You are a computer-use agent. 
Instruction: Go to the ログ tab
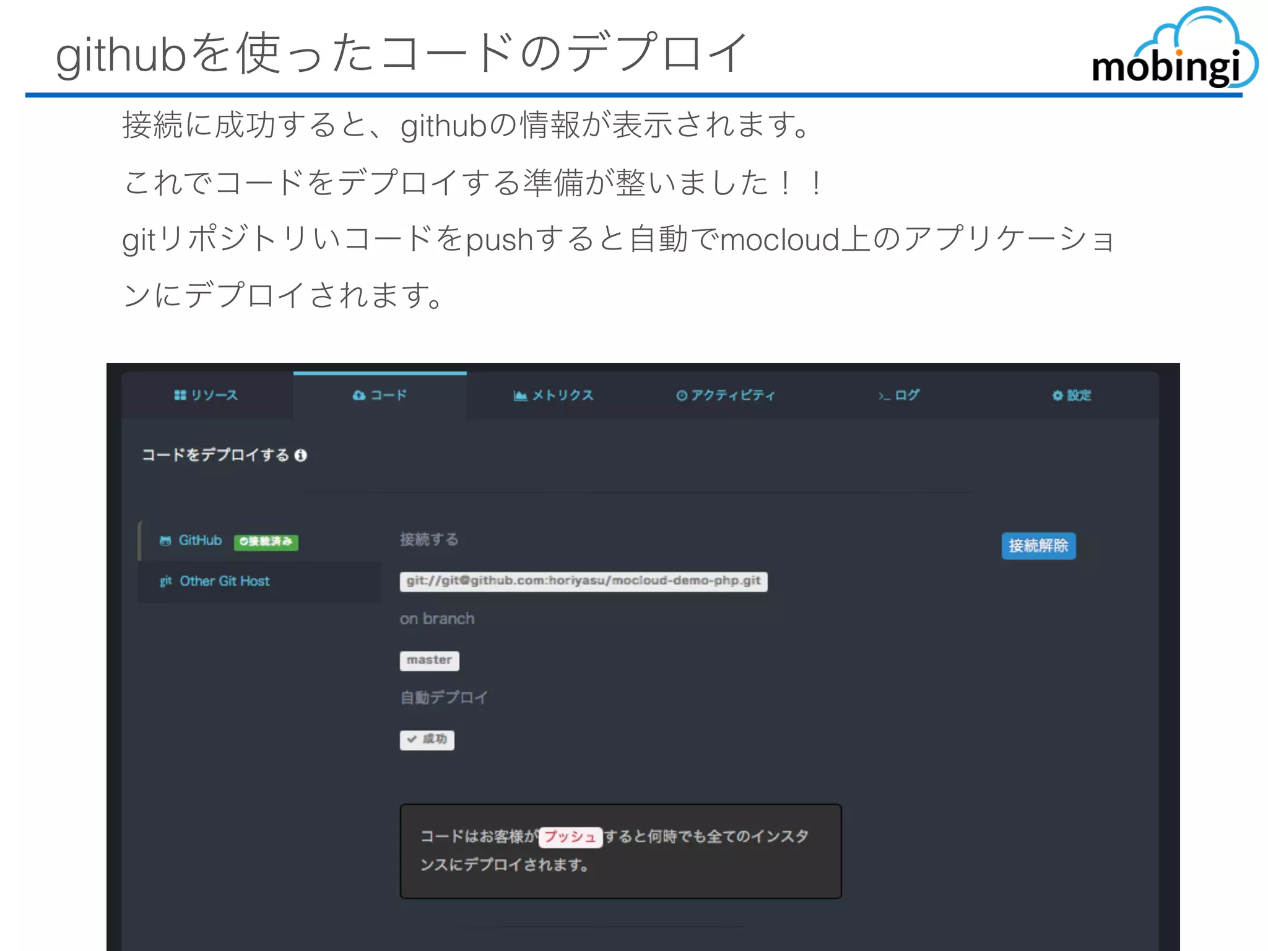[899, 396]
